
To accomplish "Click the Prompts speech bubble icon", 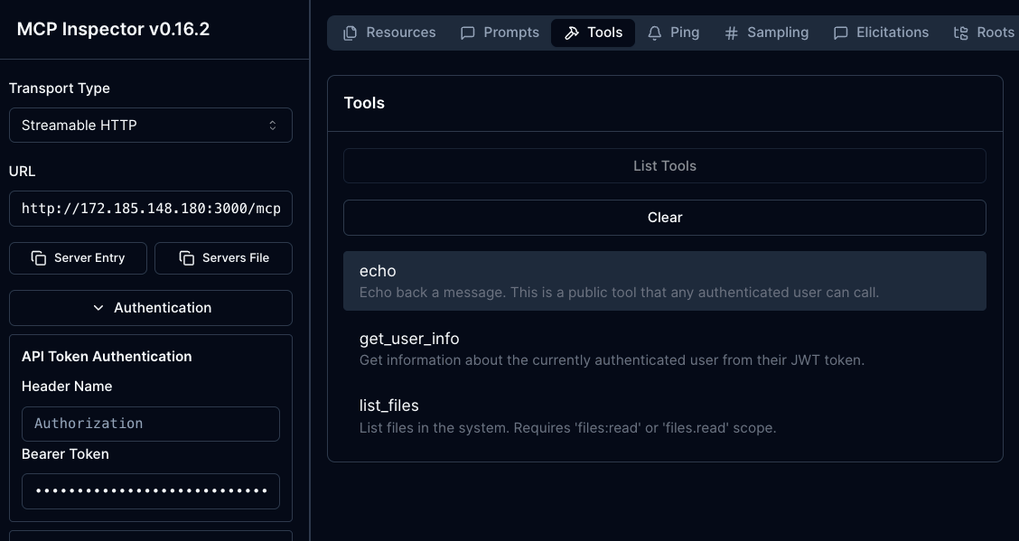I will pos(467,33).
